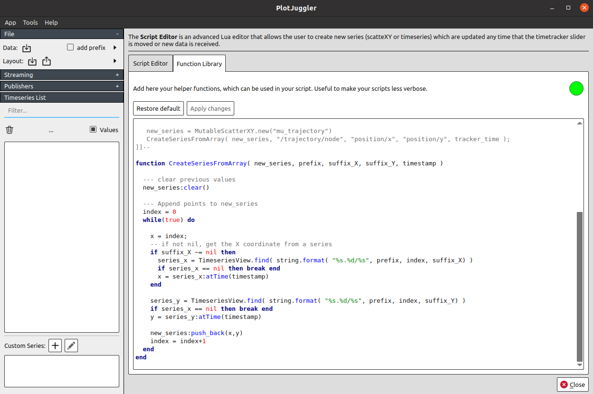Open the Help menu
The width and height of the screenshot is (593, 394).
[x=51, y=22]
